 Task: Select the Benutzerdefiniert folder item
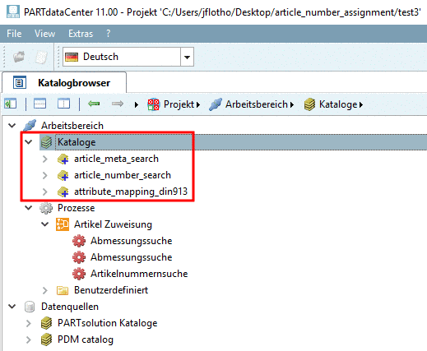[x=111, y=290]
